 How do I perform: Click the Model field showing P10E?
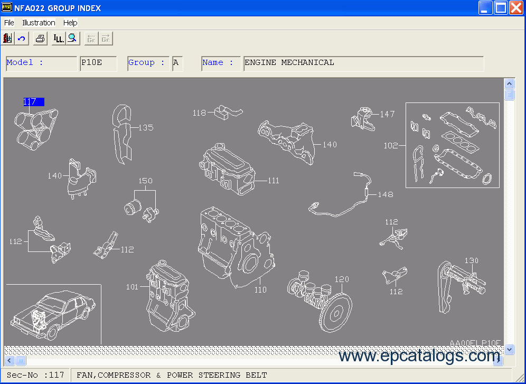[x=98, y=63]
